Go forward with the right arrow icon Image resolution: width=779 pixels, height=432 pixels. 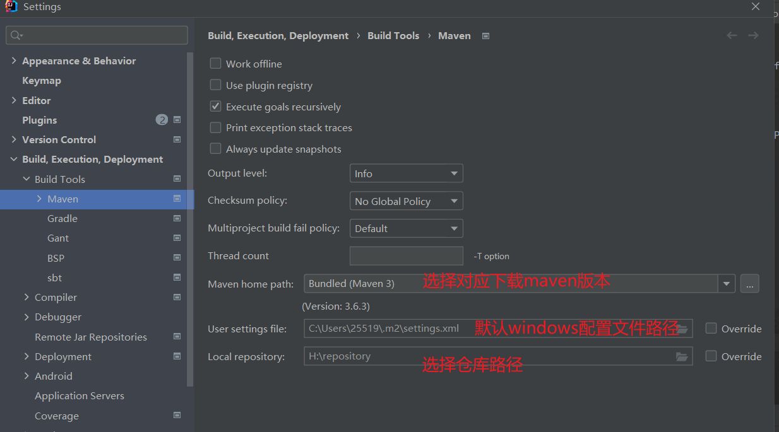pyautogui.click(x=753, y=35)
